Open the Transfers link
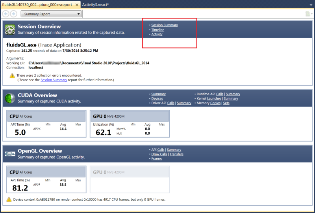 click(176, 154)
